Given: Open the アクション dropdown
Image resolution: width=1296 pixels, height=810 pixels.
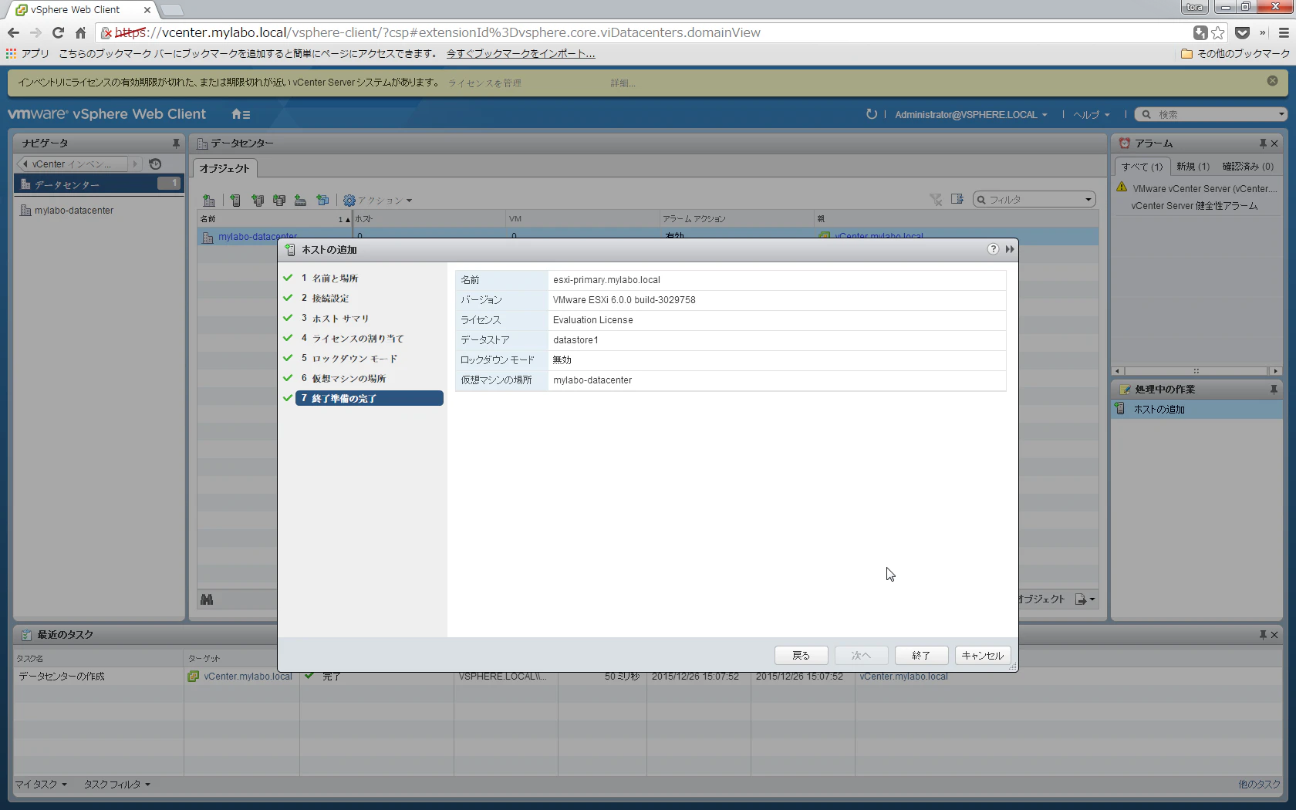Looking at the screenshot, I should 378,201.
